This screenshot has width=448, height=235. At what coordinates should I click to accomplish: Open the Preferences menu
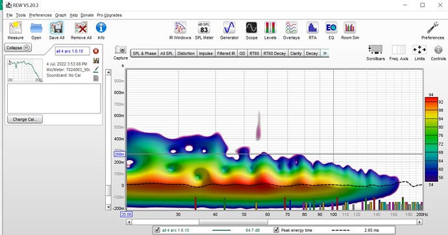(x=40, y=15)
